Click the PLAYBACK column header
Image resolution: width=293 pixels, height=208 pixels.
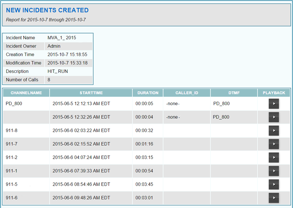point(274,93)
